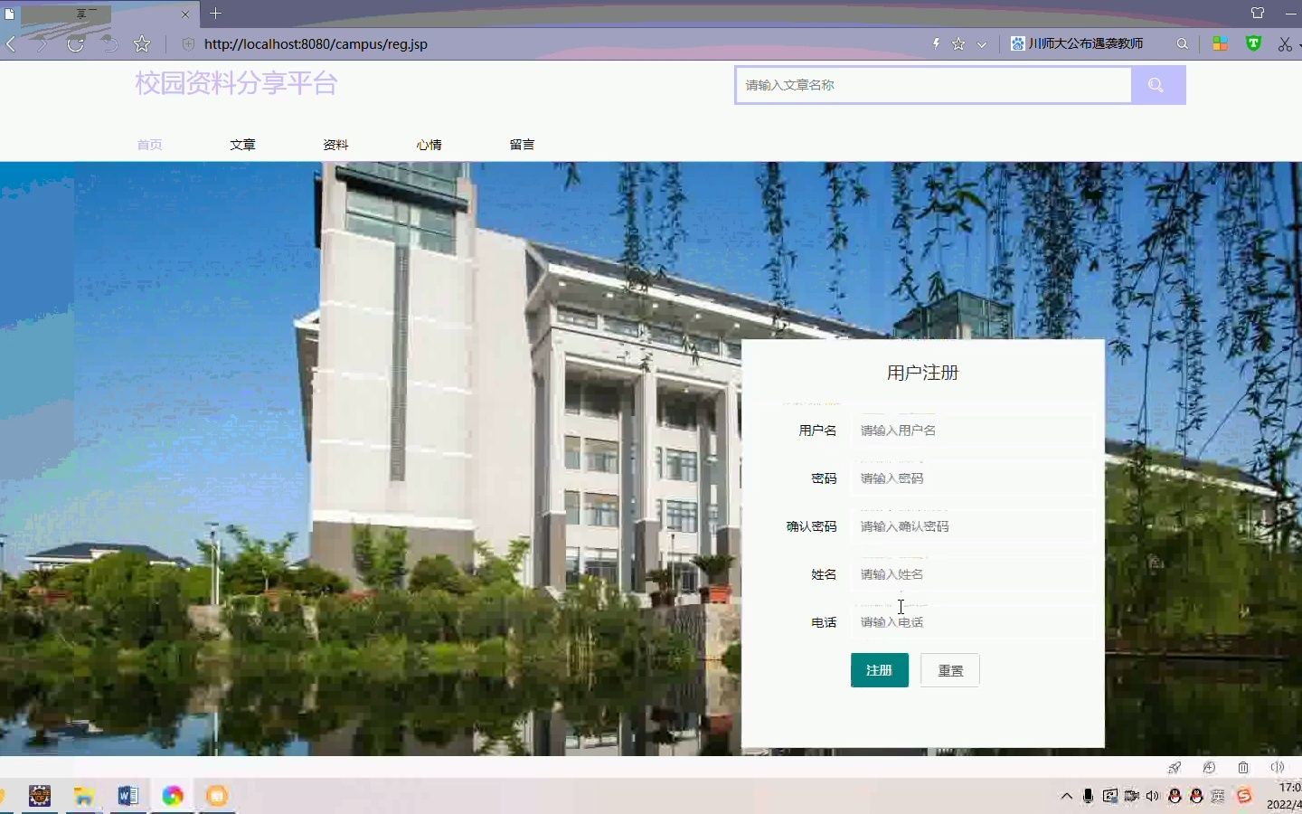Viewport: 1302px width, 814px height.
Task: Click the 重置 reset button
Action: point(948,670)
